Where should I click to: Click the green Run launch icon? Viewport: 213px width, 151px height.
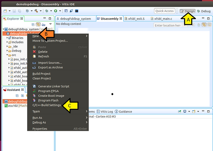coord(56,11)
